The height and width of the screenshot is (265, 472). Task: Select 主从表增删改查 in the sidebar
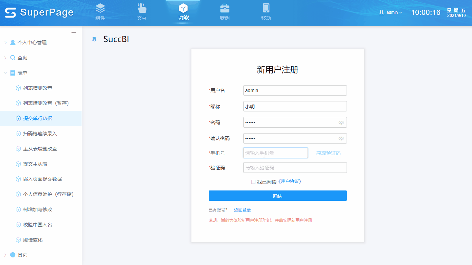38,148
